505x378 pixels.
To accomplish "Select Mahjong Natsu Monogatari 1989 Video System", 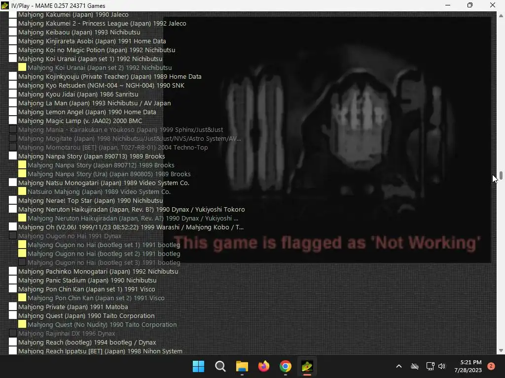I will (x=104, y=183).
